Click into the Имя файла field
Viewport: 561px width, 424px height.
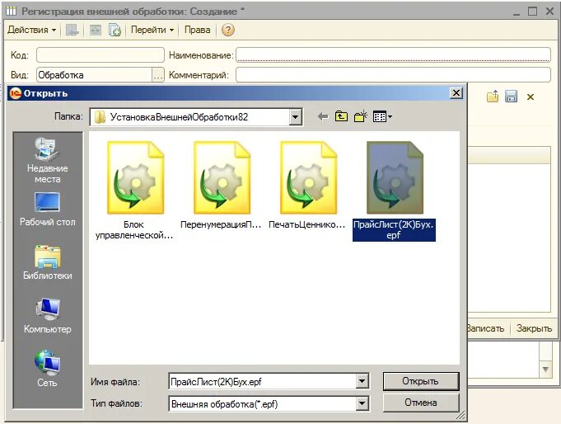click(263, 382)
